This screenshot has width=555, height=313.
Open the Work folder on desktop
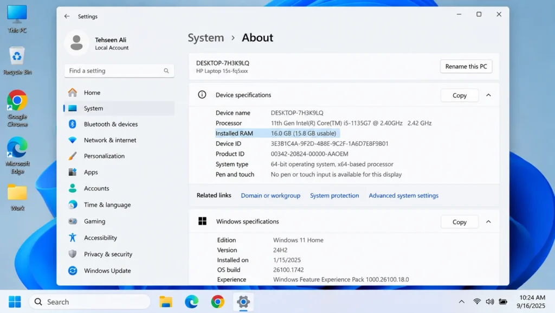pos(17,197)
